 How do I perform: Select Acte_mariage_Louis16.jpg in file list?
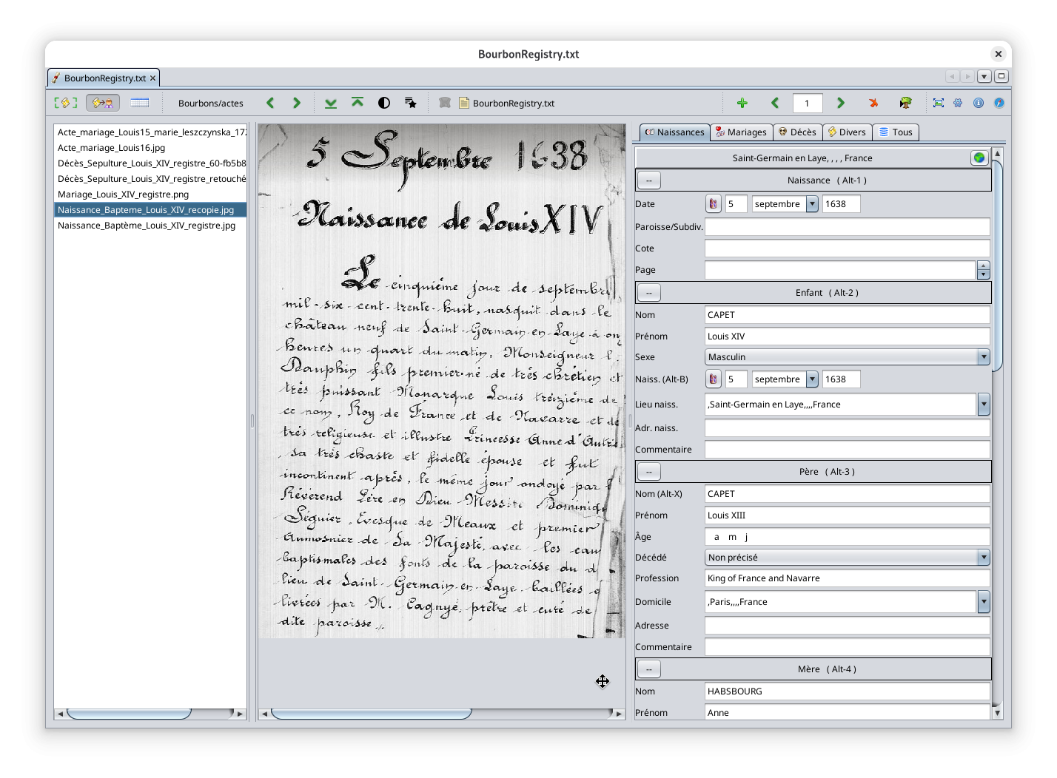pos(150,147)
